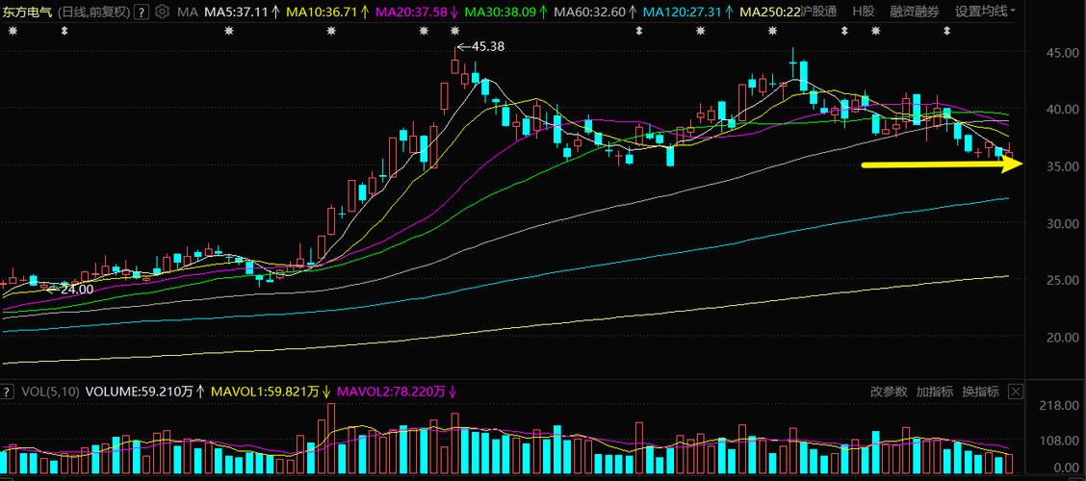Click the rightmost dividend marker in top row

click(946, 31)
